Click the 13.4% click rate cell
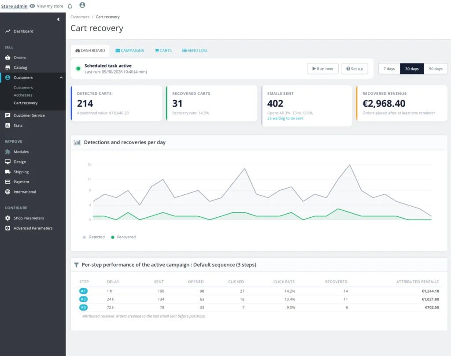This screenshot has width=451, height=356. tap(290, 299)
